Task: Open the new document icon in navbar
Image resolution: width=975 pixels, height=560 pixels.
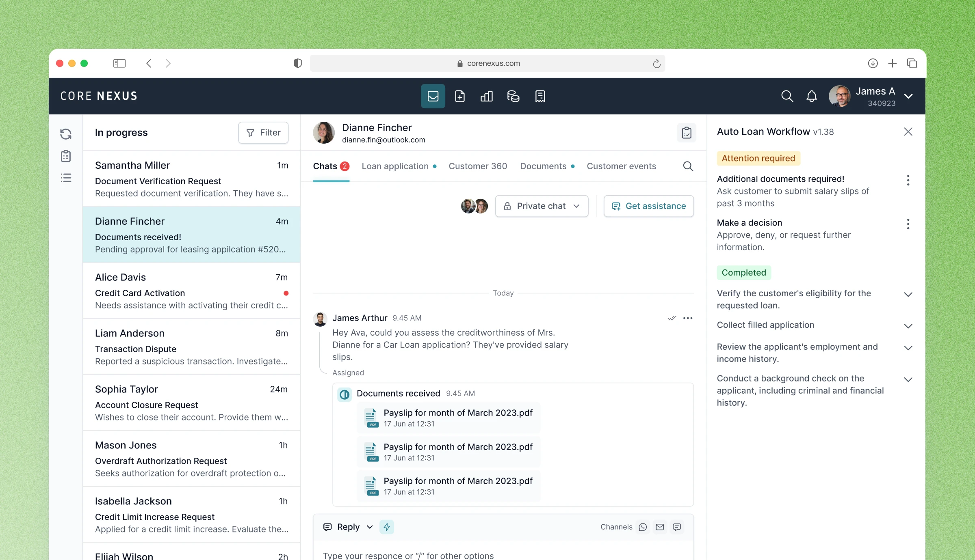Action: coord(459,96)
